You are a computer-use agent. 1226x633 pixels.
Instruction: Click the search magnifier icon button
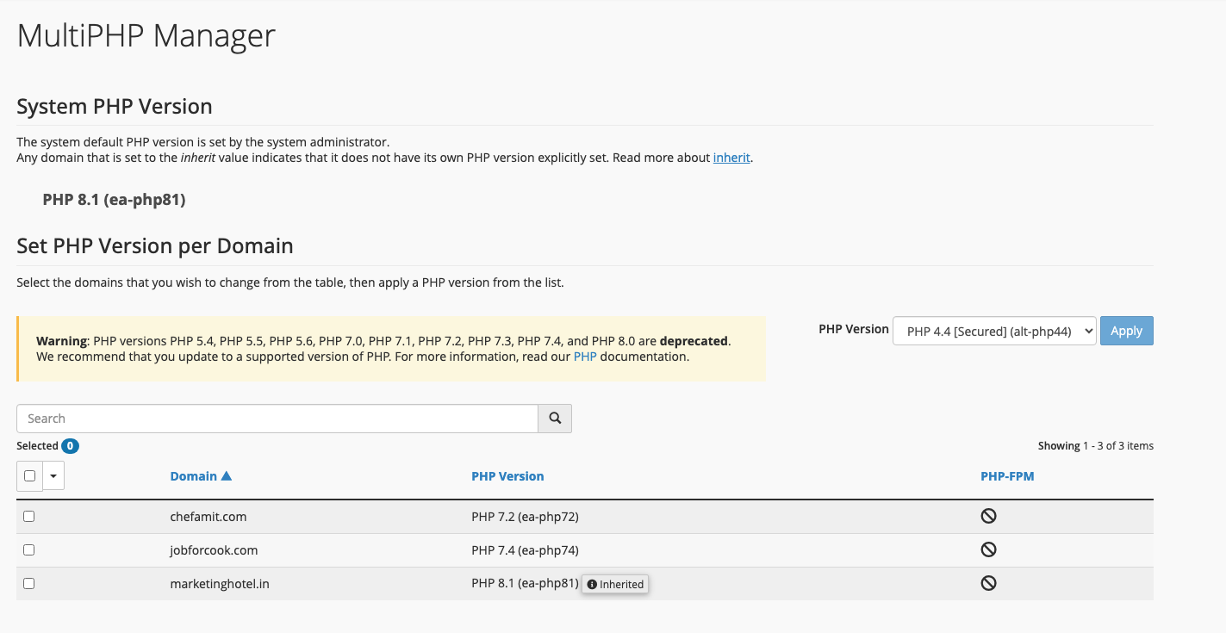pos(555,419)
